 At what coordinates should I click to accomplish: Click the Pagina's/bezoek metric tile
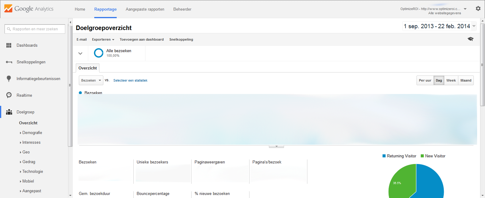pos(278,171)
